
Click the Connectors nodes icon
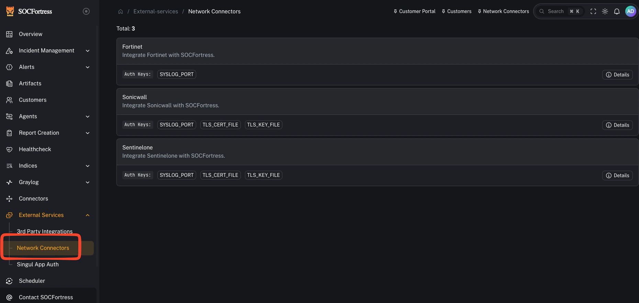9,199
